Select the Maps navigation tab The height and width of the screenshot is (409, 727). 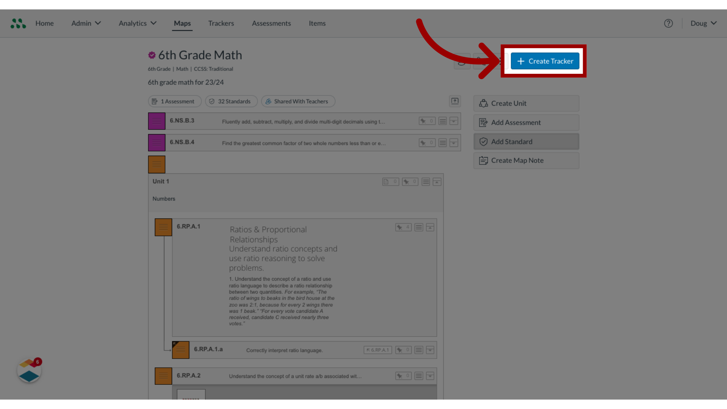pos(182,23)
